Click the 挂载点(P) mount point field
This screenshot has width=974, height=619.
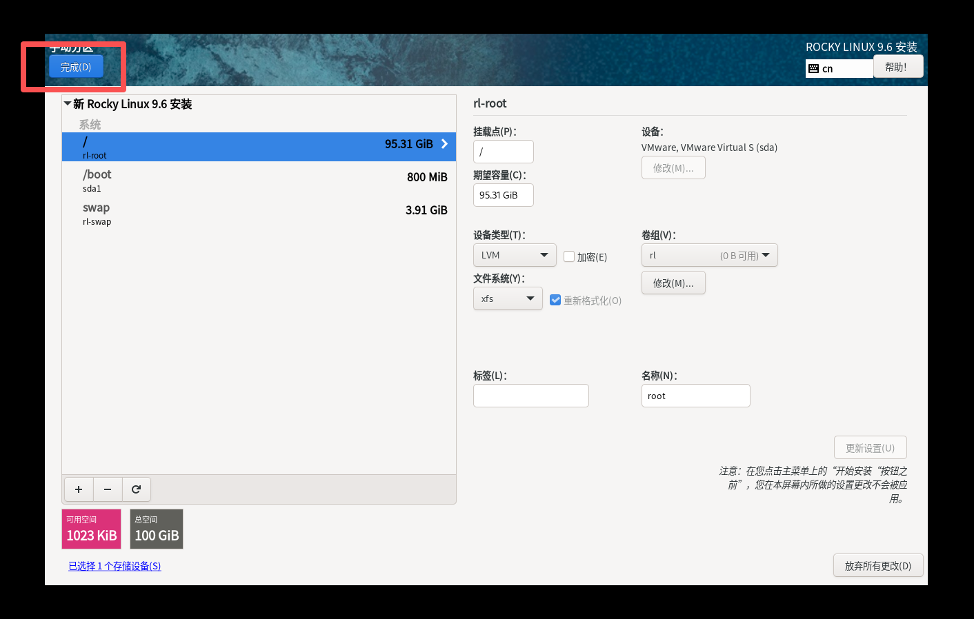click(504, 152)
